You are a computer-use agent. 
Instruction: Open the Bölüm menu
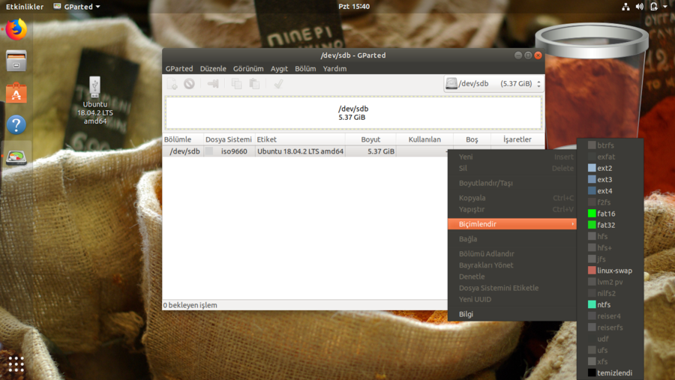[305, 69]
